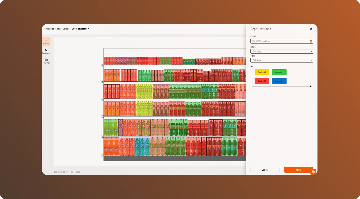Select blue-highlighted 7up bottles on shelf 1
Screen dimensions: 360x199
point(142,147)
